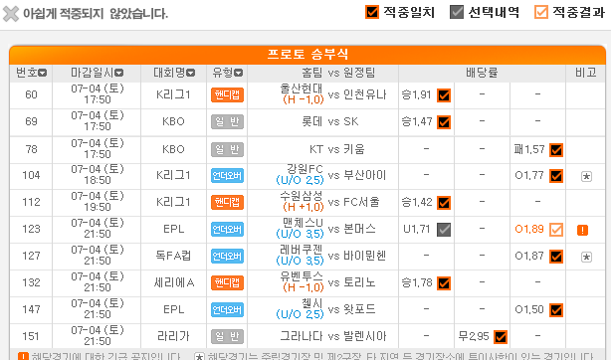Click 발렌시아 away team name
Viewport: 611px width, 360px height.
[x=365, y=336]
